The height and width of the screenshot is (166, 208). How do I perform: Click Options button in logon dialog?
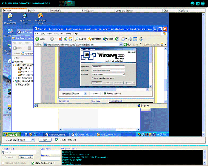coord(130,83)
